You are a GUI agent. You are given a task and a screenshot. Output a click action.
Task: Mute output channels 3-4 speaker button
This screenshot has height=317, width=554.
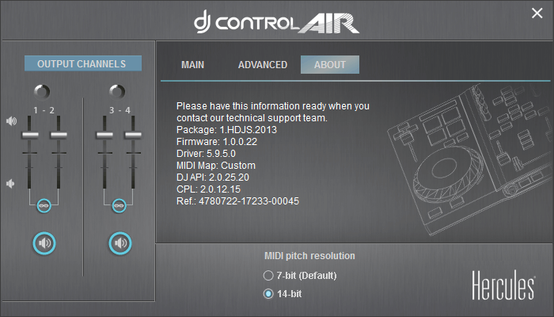120,243
